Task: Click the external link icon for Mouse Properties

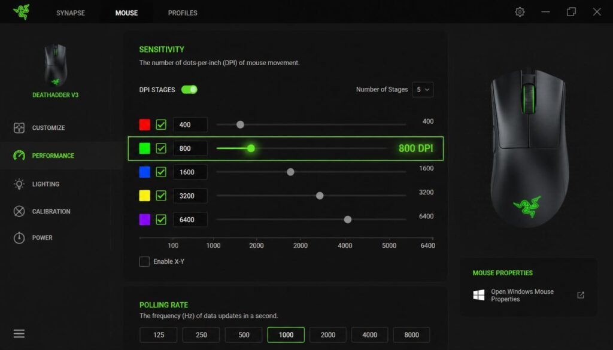Action: tap(581, 295)
